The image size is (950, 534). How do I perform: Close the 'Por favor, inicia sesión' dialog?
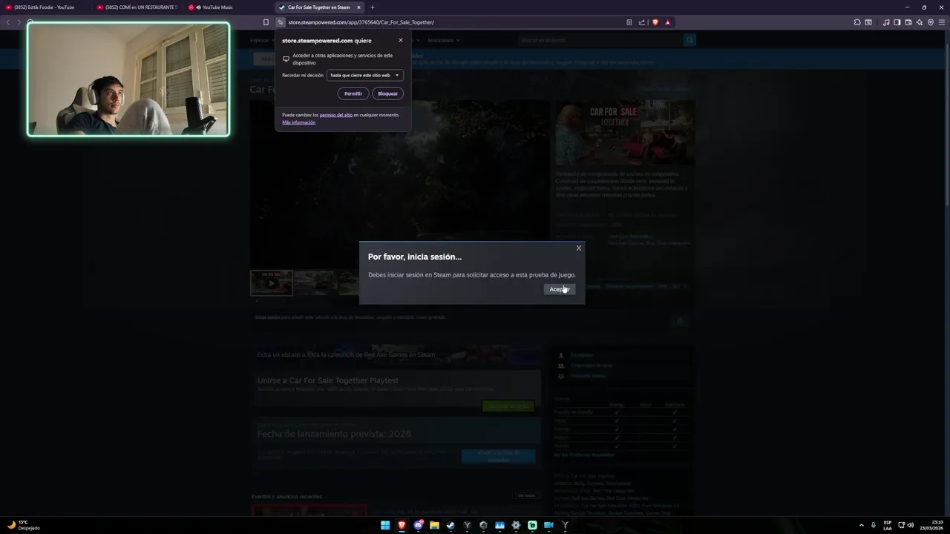(x=579, y=248)
